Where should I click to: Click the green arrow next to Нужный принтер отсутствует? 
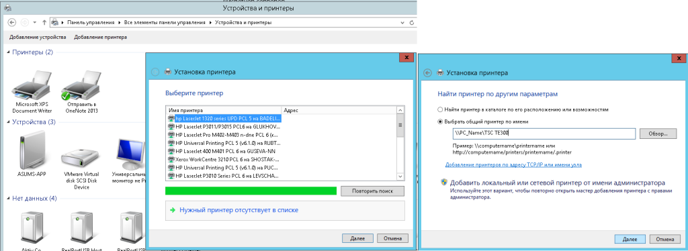[x=173, y=210]
